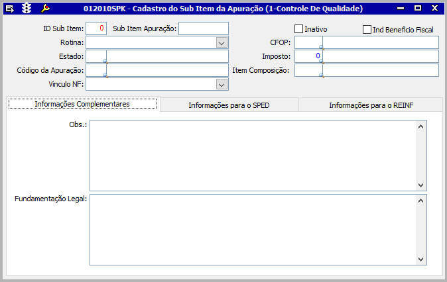Click the Fundamentação Legal scrollbar down arrow
This screenshot has width=447, height=282.
420,259
